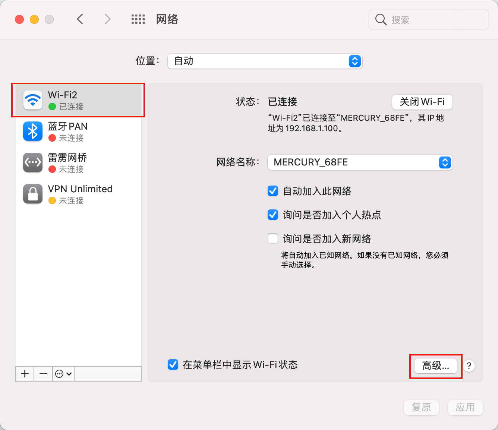Screen dimensions: 498x430
Task: Minimize window with yellow button
Action: (x=34, y=19)
